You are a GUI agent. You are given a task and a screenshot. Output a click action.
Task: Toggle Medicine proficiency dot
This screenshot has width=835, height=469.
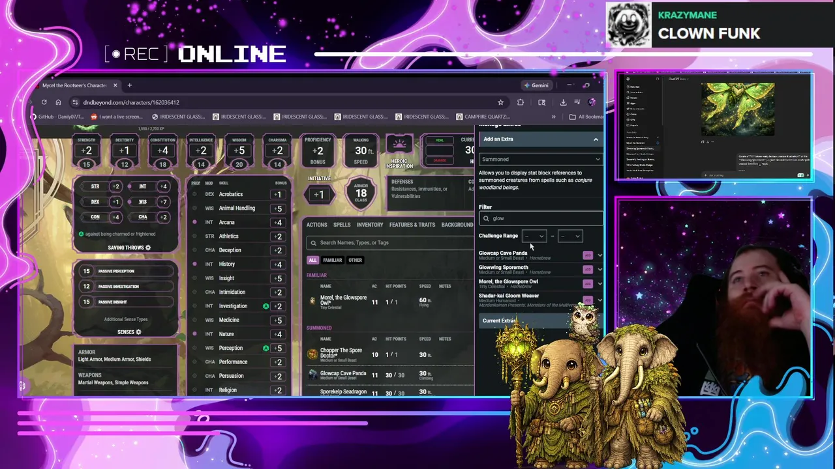click(x=194, y=320)
